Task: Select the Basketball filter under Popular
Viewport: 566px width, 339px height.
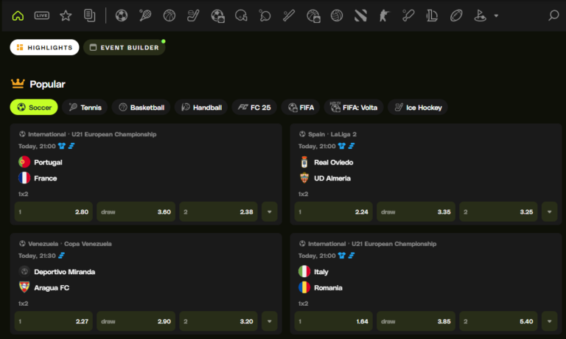Action: [x=141, y=107]
